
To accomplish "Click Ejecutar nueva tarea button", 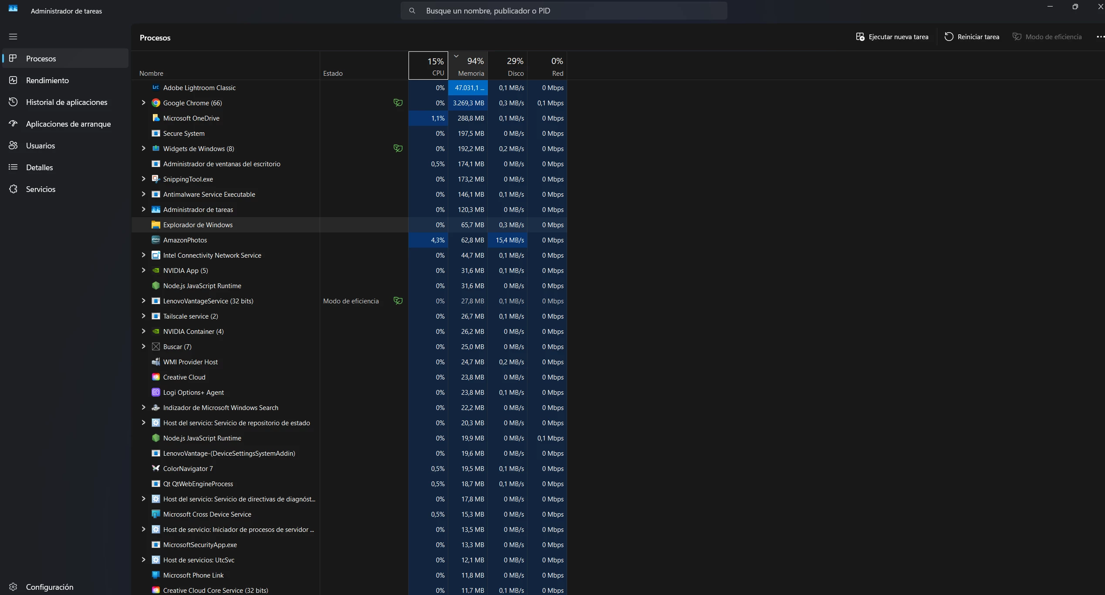I will click(x=892, y=37).
